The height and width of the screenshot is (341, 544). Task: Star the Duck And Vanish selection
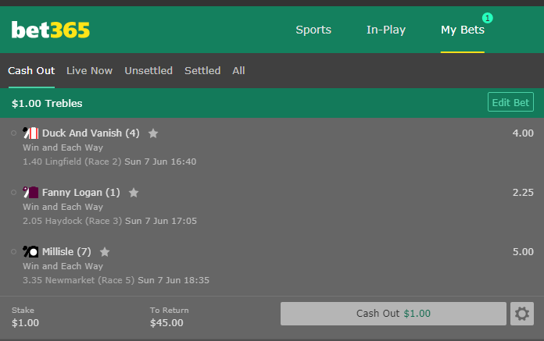click(x=153, y=133)
